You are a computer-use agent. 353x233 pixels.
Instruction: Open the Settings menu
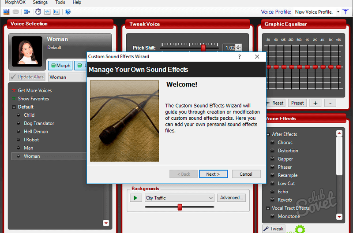tap(40, 3)
